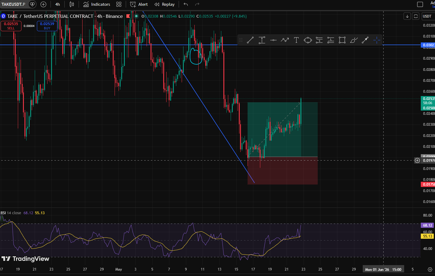Screen dimensions: 435x276
Task: Click the RSI 14 close indicator legend
Action: click(x=11, y=213)
